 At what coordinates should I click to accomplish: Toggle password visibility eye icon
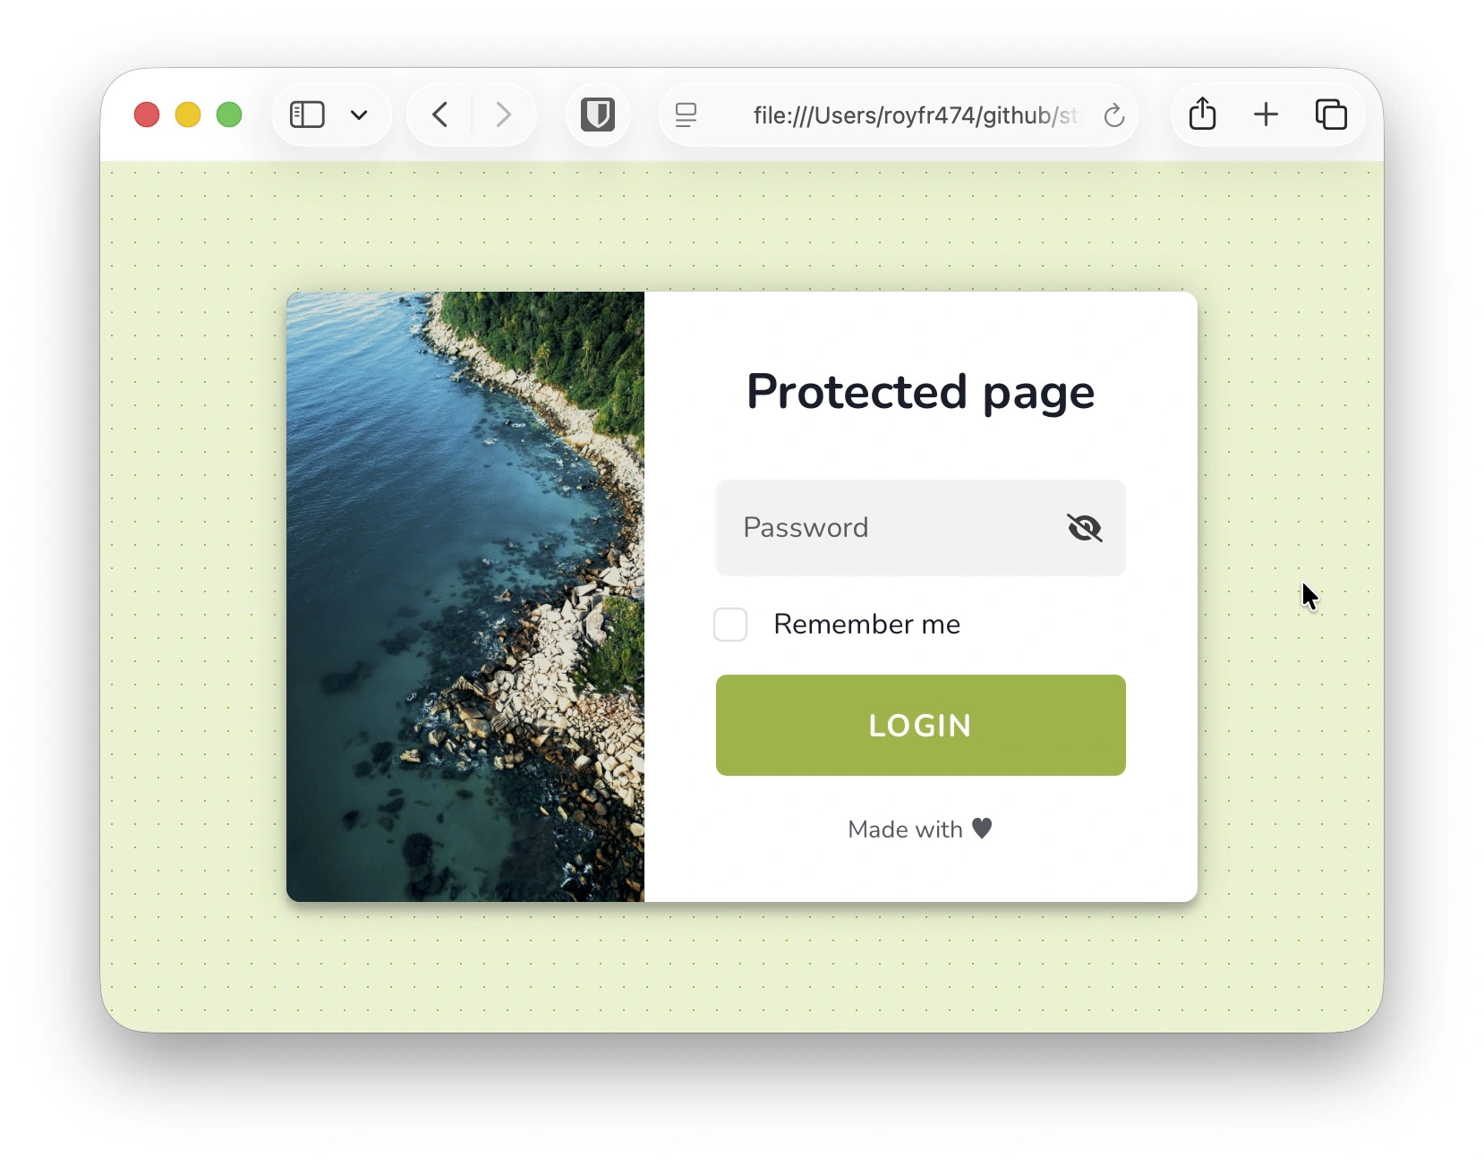coord(1084,528)
